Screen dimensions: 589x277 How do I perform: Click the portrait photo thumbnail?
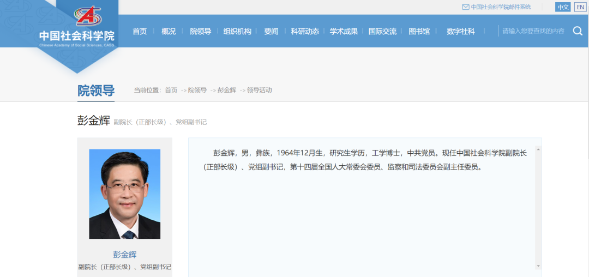click(125, 194)
